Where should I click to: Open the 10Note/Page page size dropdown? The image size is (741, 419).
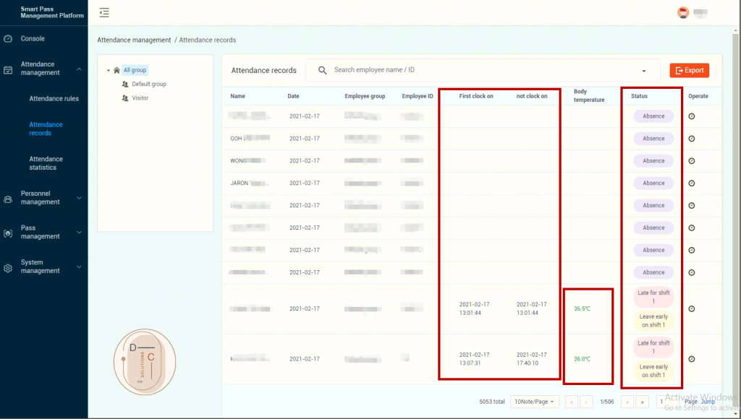534,402
